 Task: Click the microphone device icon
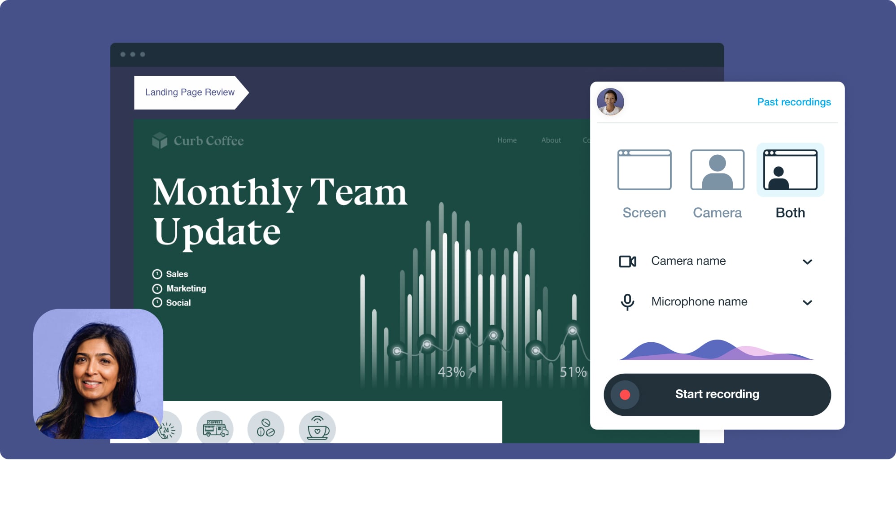[x=628, y=302]
